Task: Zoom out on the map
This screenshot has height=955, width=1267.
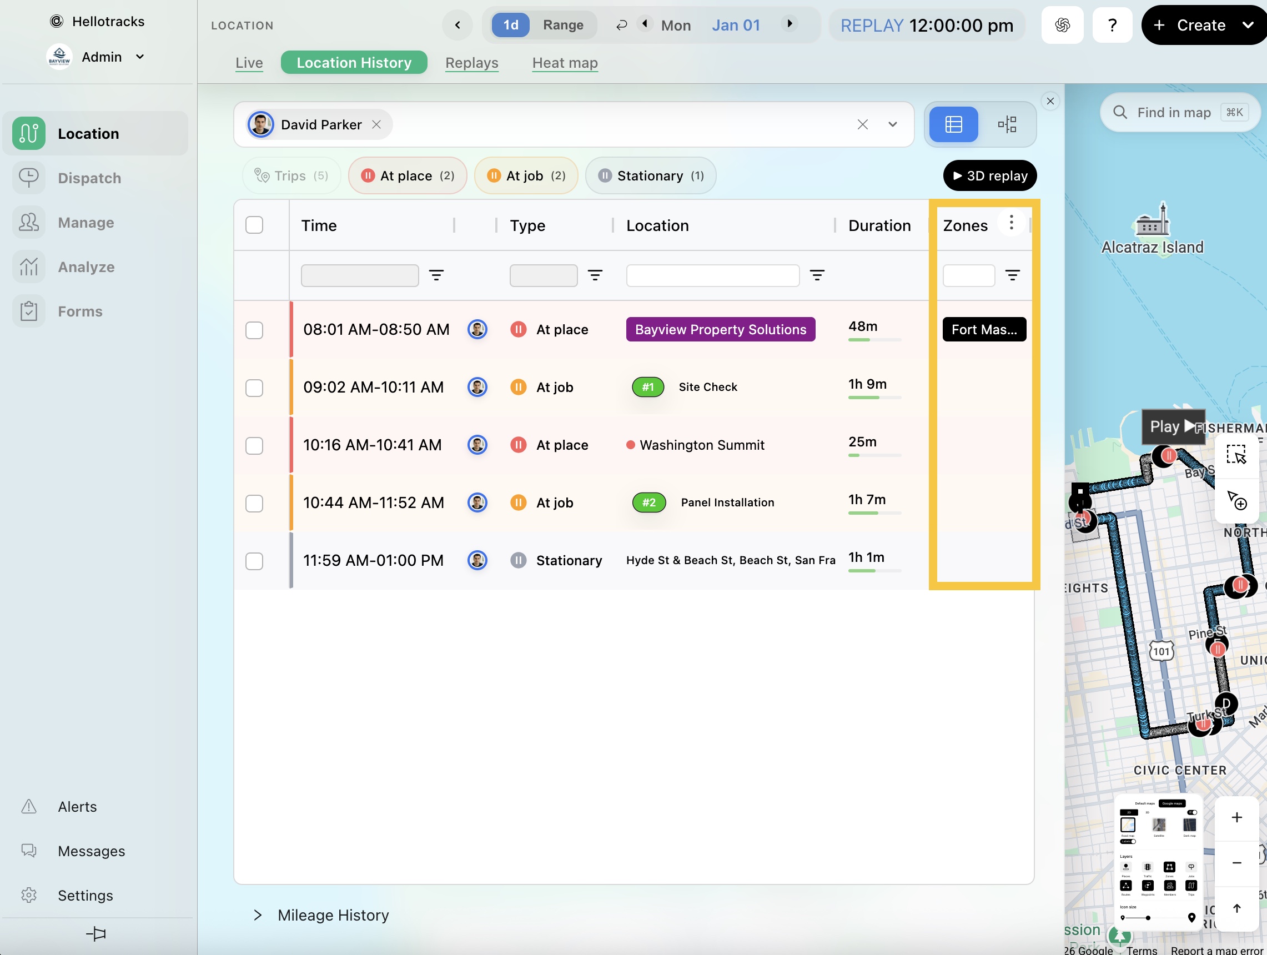Action: 1236,863
